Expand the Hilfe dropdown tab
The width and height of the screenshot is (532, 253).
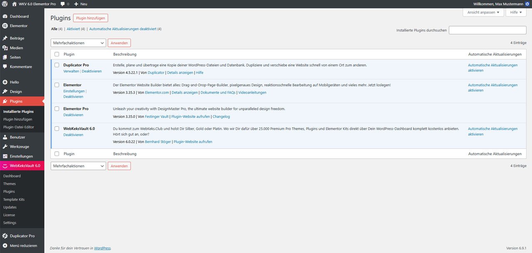tap(516, 12)
